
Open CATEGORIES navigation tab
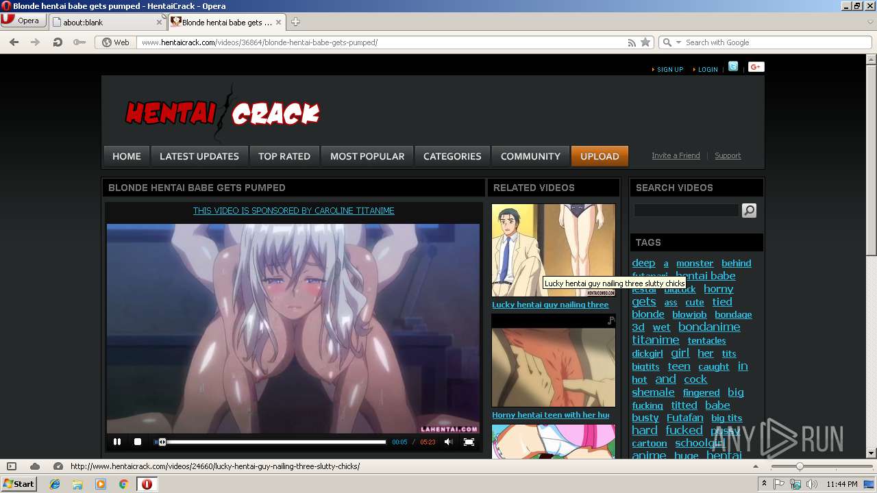point(452,156)
